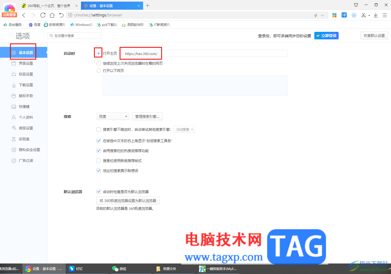Open the 后台登陆 bookmark
Screen dimensions: 391x274
(x=14, y=25)
